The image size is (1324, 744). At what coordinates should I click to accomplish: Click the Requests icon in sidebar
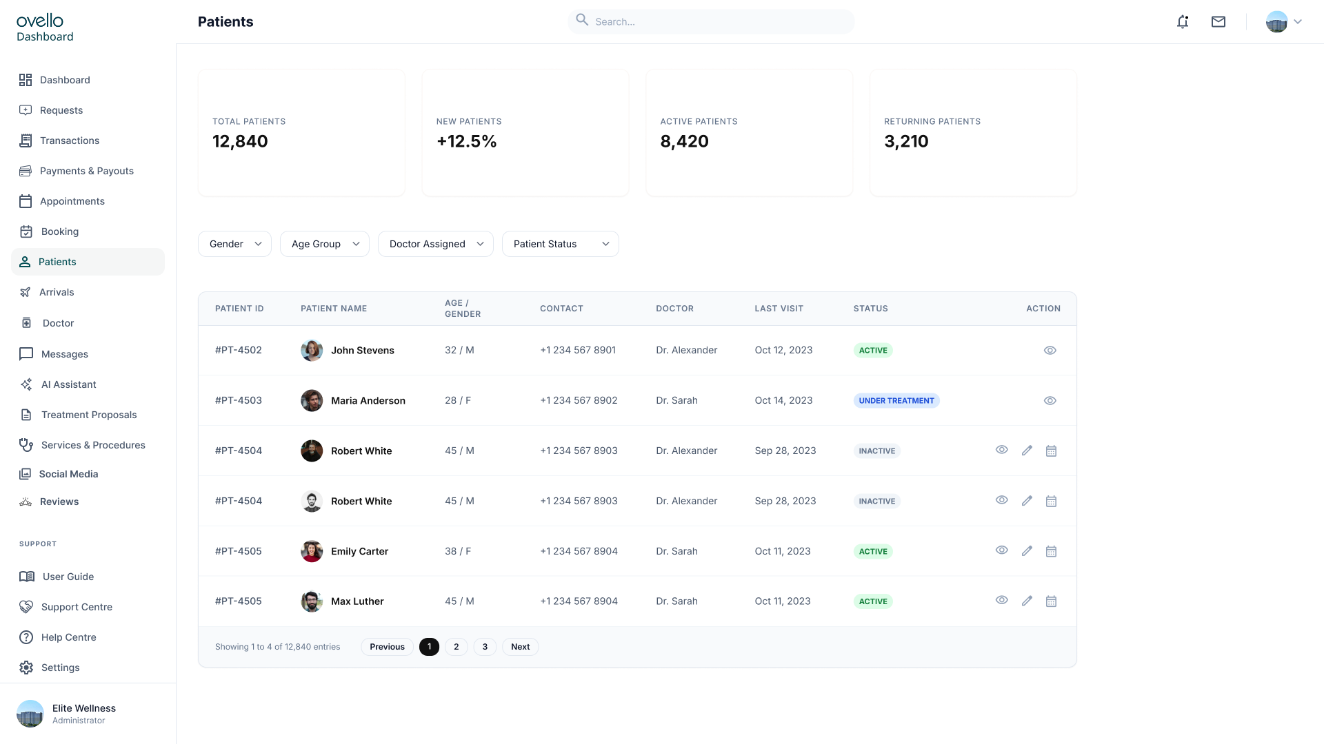[26, 110]
